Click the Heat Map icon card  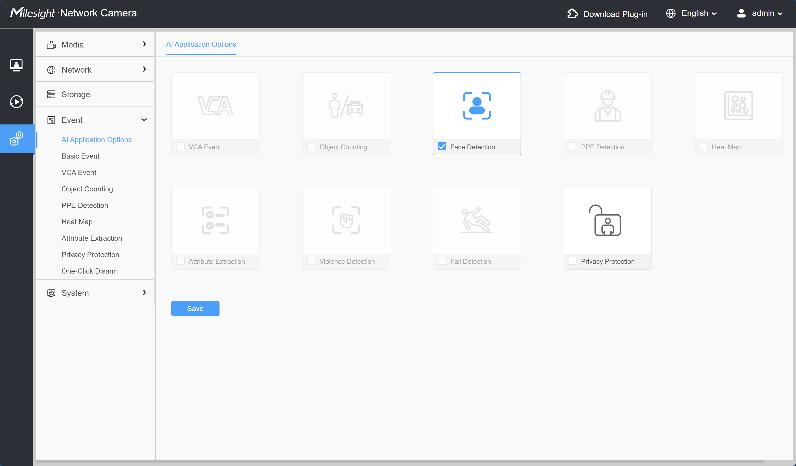(738, 106)
